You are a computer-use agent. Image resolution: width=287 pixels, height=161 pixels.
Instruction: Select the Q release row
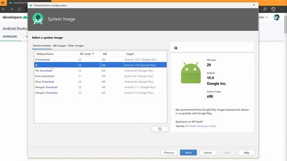click(x=100, y=65)
